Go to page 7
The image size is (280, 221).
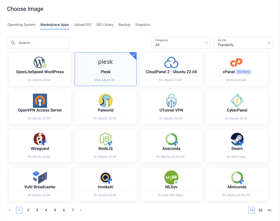[73, 210]
